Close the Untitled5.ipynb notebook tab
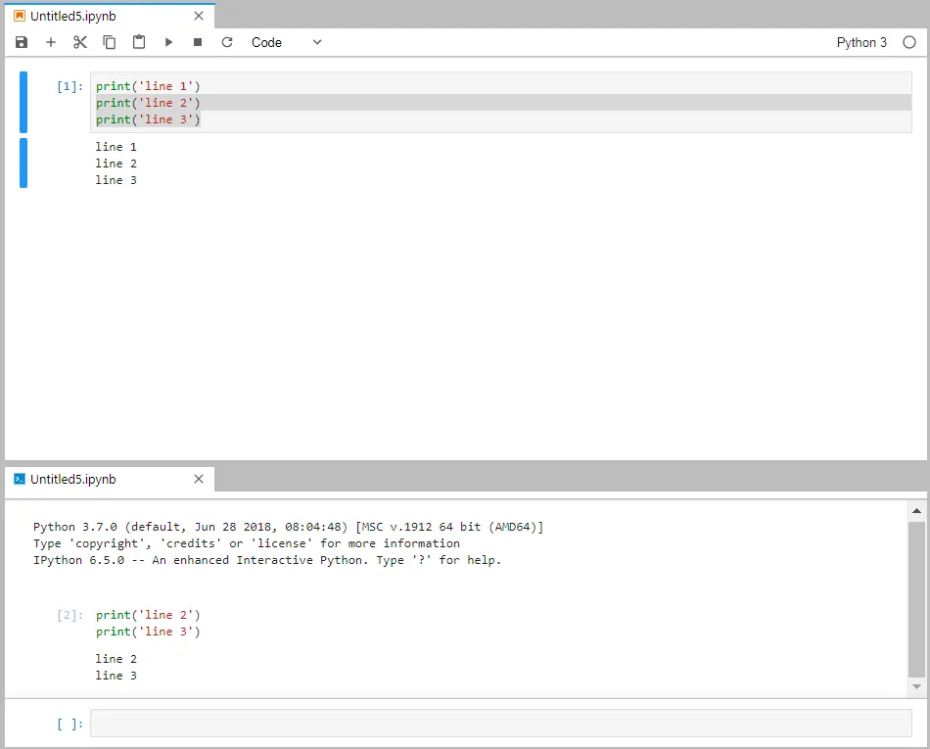 (199, 16)
